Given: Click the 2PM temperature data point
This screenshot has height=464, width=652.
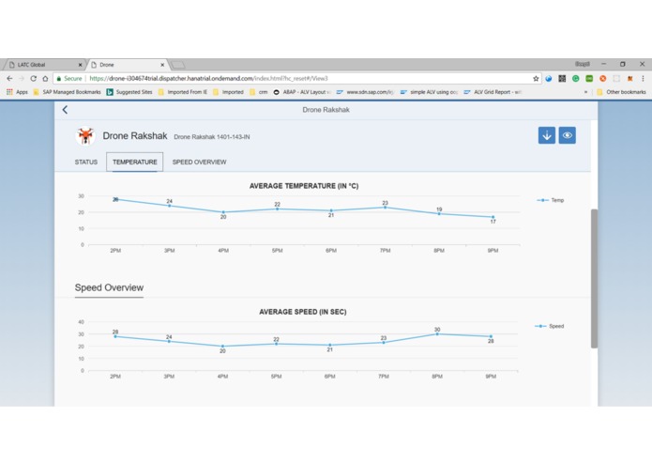Looking at the screenshot, I should pos(115,199).
